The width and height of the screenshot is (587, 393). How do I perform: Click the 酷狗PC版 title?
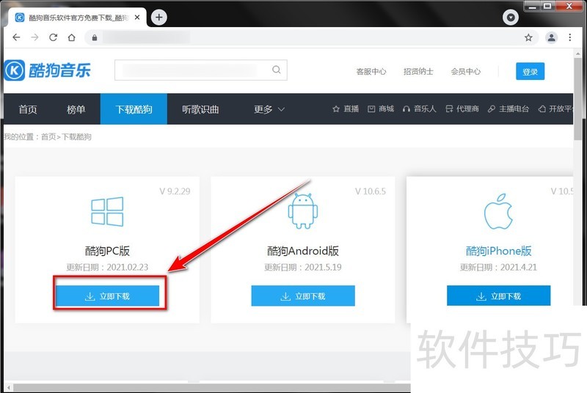(x=107, y=251)
